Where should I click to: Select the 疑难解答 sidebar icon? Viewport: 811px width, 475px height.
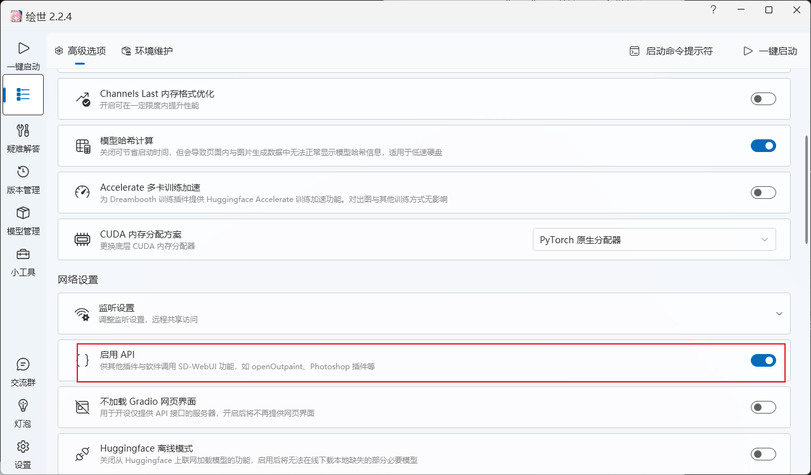(23, 138)
